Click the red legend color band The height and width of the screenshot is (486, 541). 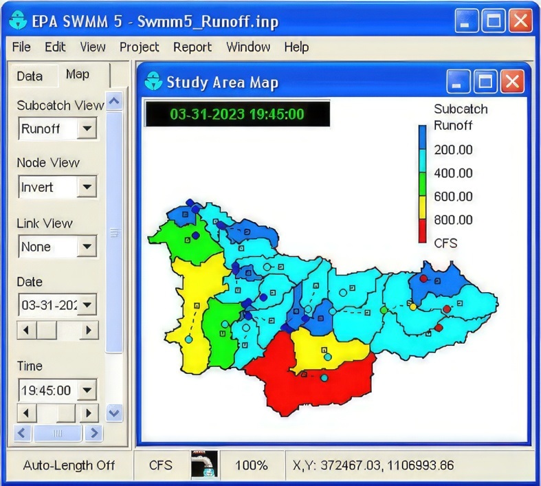[x=422, y=231]
